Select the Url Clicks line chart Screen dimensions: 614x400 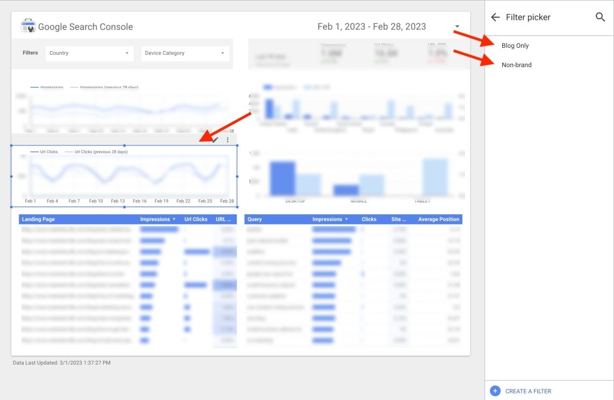(x=124, y=177)
